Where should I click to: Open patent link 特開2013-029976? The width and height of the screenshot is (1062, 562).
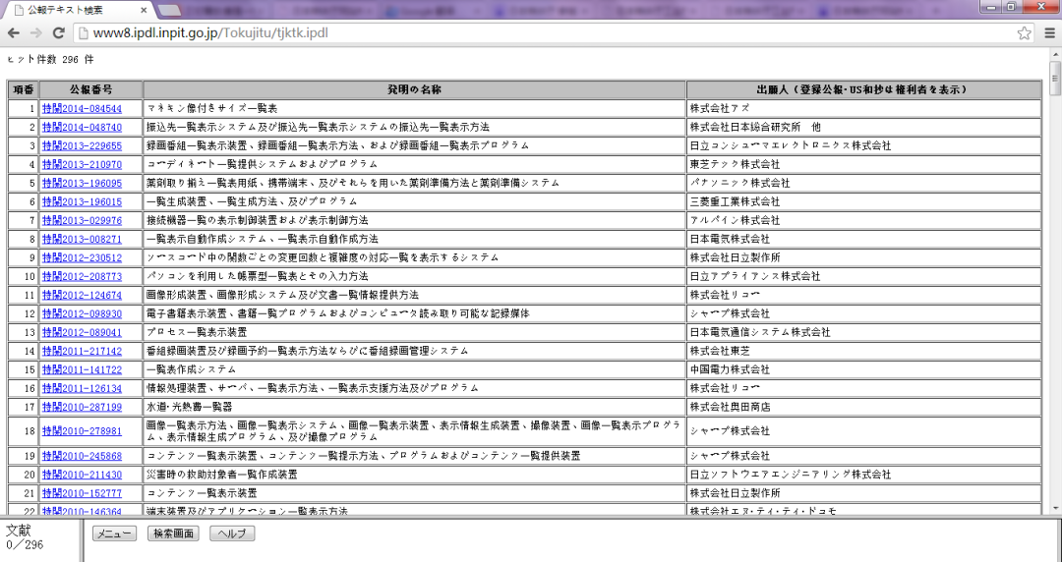[82, 220]
